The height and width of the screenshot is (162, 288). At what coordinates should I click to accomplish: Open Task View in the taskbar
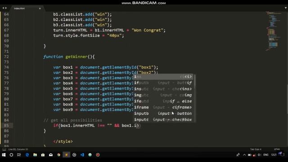pyautogui.click(x=19, y=155)
